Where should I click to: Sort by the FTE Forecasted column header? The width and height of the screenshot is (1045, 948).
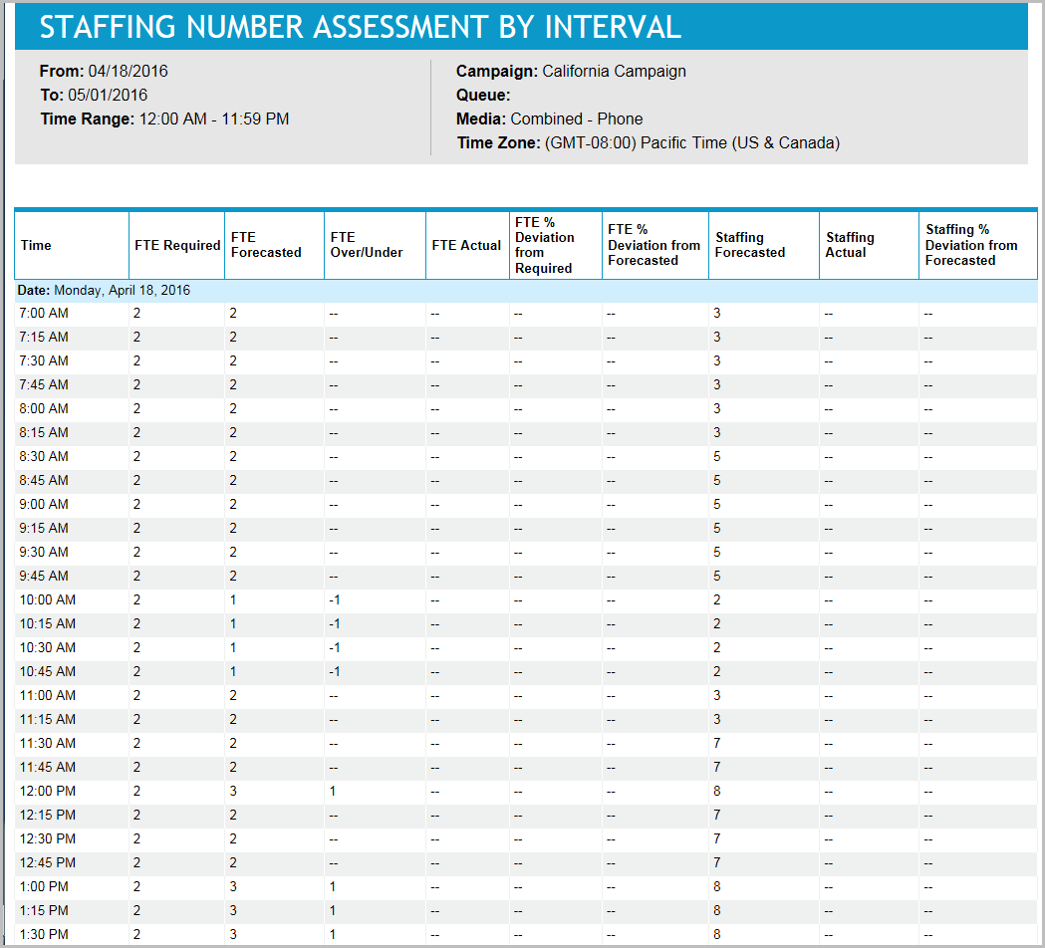tap(273, 245)
